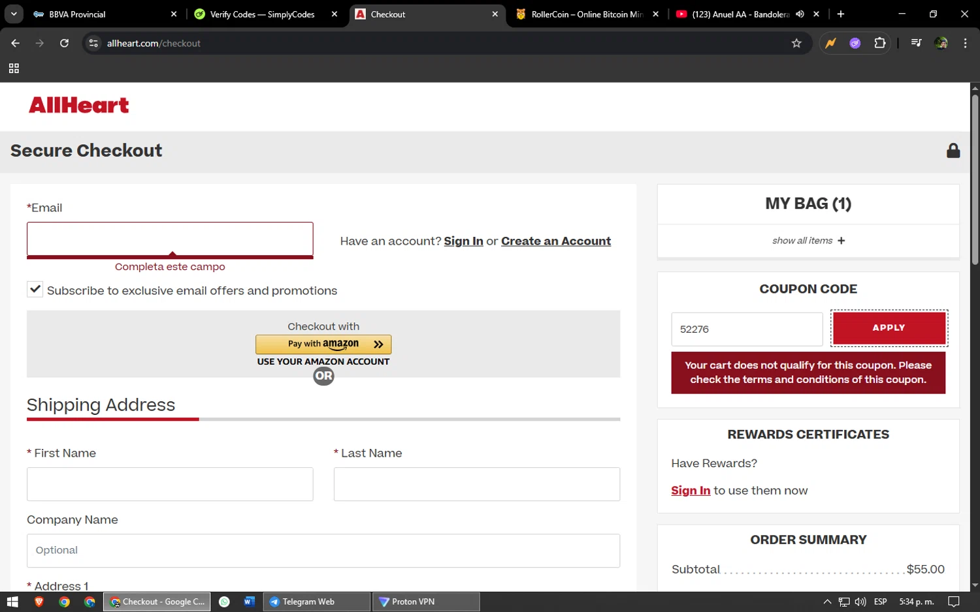Click the page vertical scrollbar

pyautogui.click(x=975, y=179)
